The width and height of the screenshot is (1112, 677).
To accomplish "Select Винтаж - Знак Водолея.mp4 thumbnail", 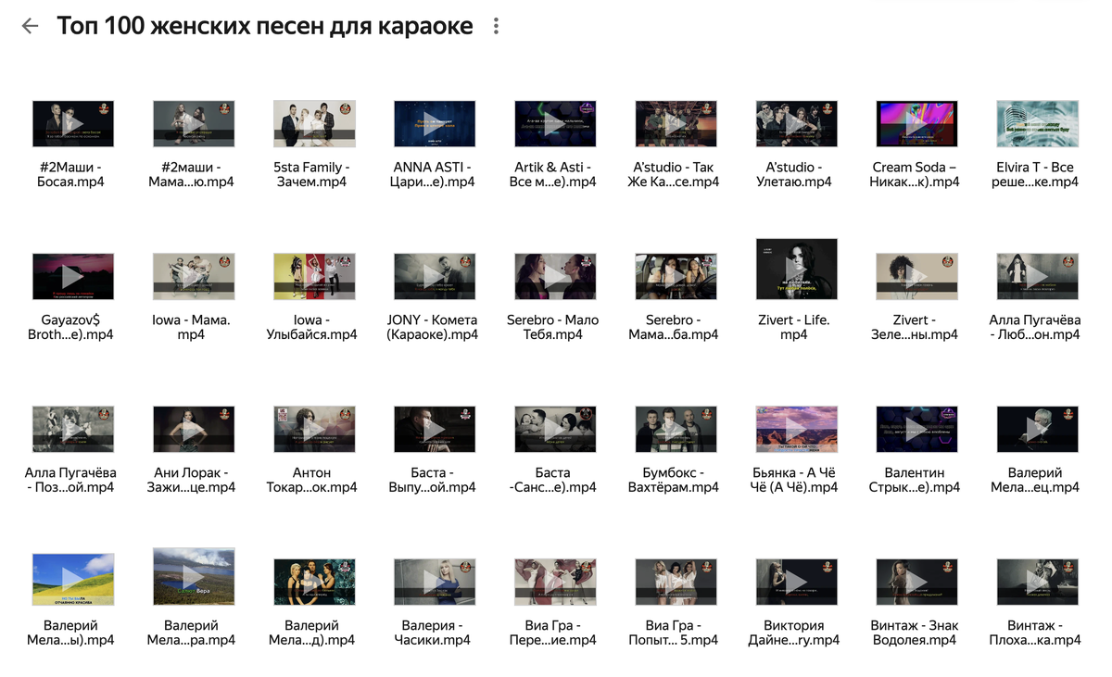I will coord(916,582).
